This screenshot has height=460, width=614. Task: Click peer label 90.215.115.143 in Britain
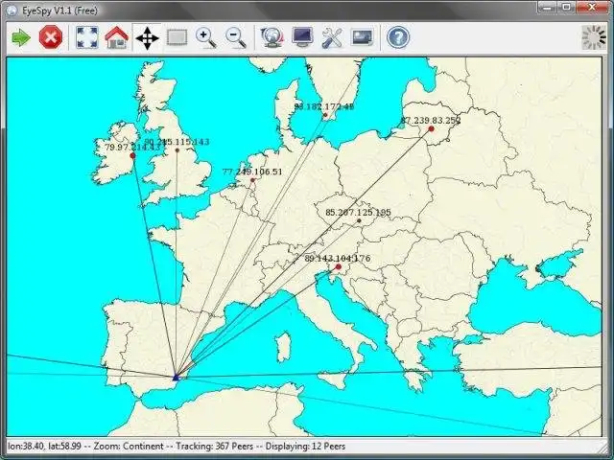[x=177, y=142]
